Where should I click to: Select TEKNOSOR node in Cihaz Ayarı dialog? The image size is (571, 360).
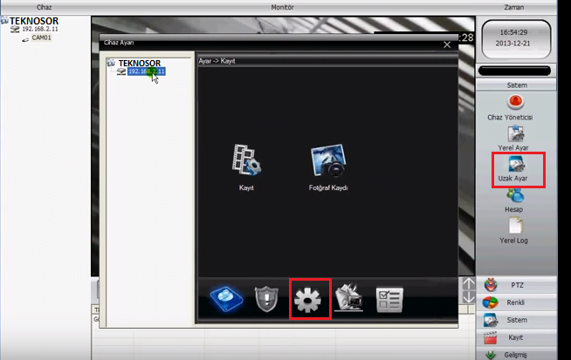140,63
